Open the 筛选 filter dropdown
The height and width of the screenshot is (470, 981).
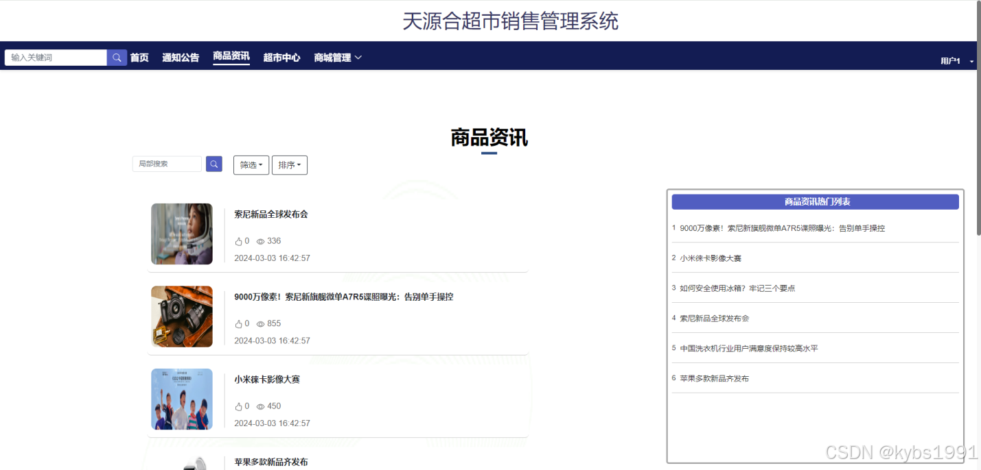click(x=251, y=165)
